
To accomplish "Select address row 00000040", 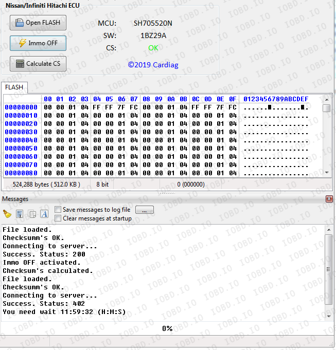I will [x=21, y=140].
